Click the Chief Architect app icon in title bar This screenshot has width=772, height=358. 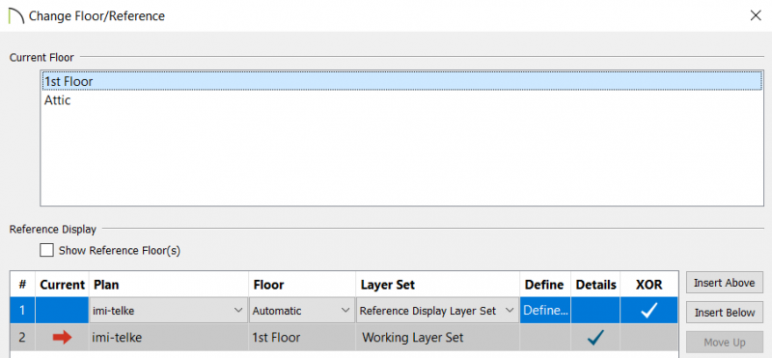(x=16, y=15)
